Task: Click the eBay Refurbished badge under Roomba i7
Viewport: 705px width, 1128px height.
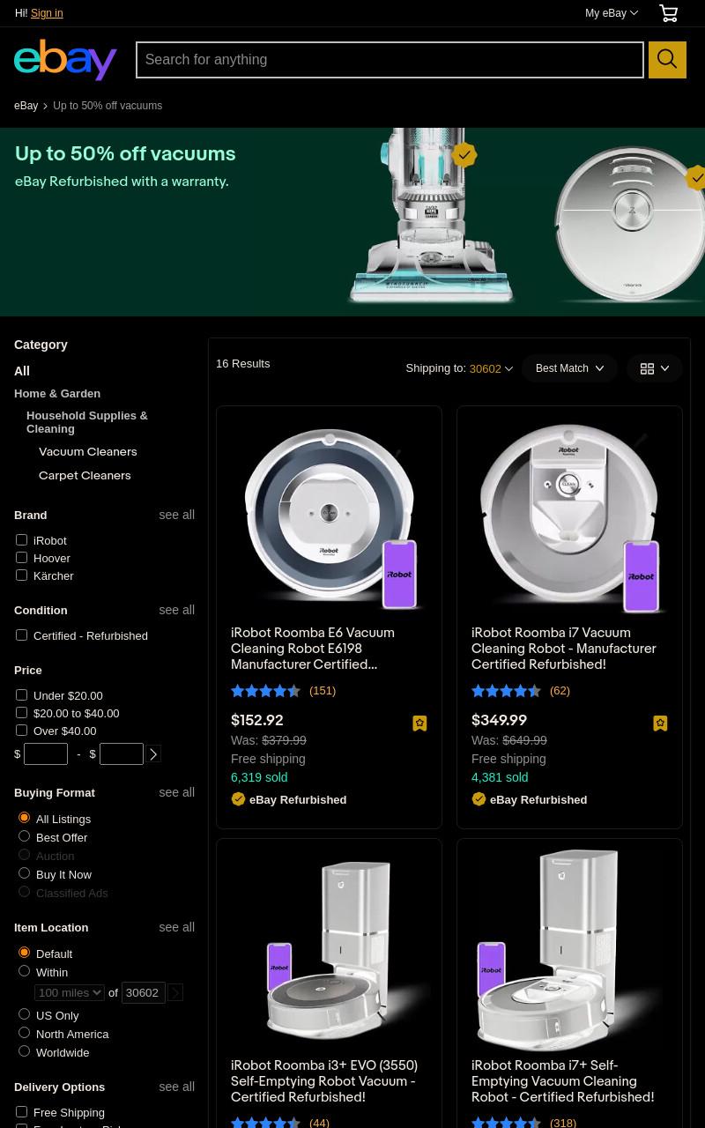Action: (530, 799)
